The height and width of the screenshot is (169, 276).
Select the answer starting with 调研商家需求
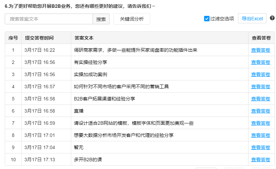point(136,50)
